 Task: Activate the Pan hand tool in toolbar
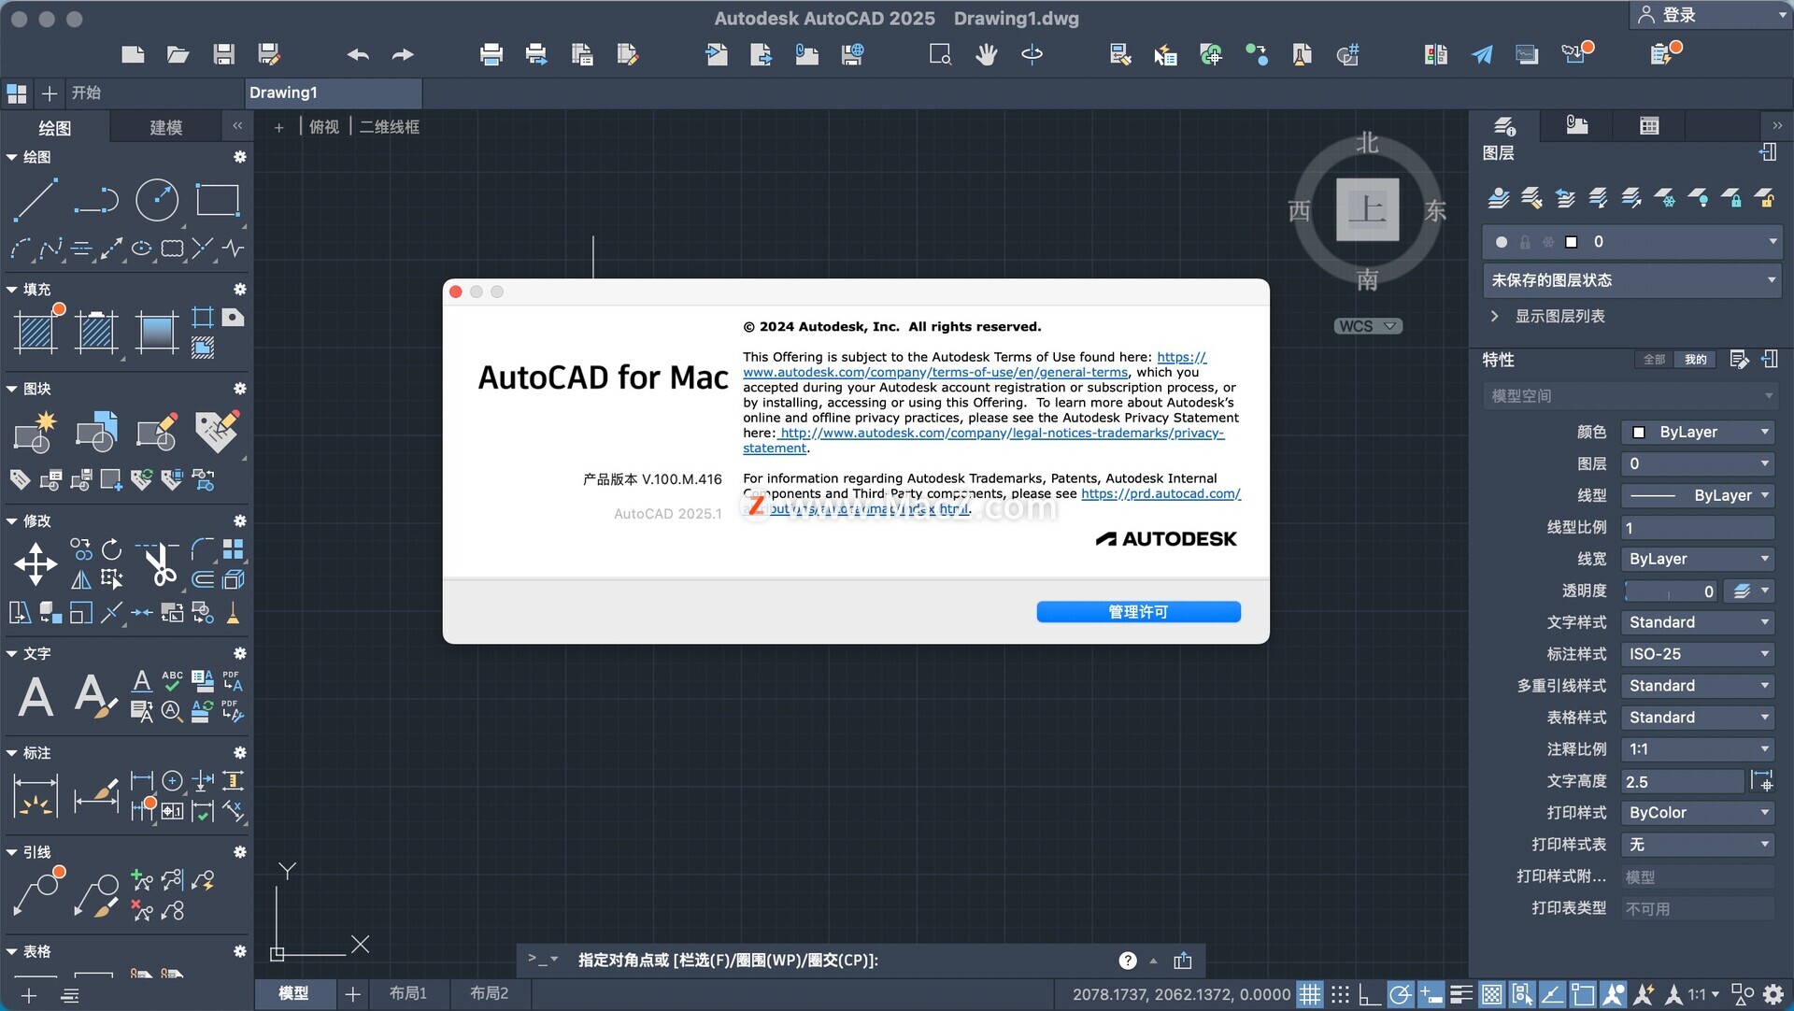pos(986,55)
